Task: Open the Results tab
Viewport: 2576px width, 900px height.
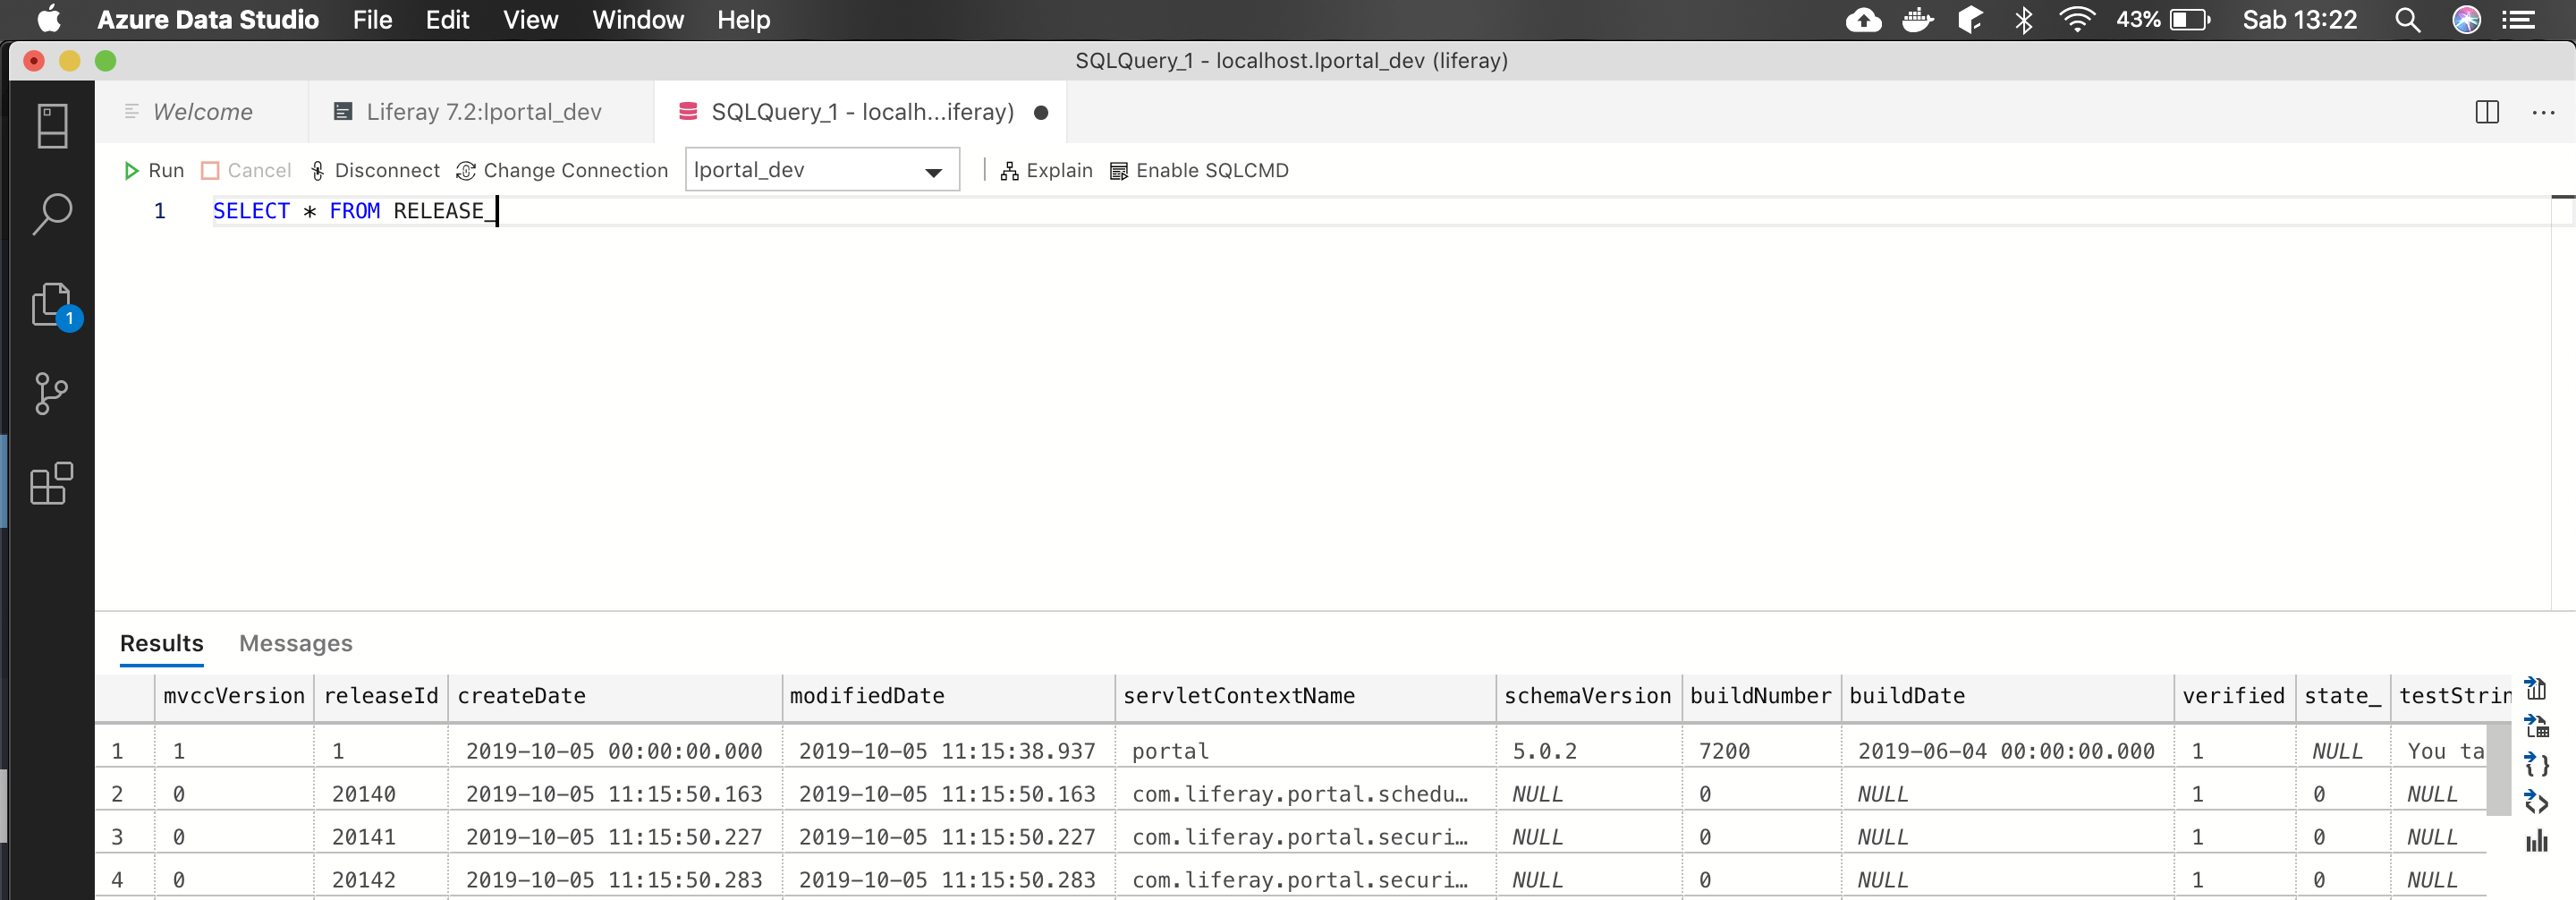Action: pos(162,643)
